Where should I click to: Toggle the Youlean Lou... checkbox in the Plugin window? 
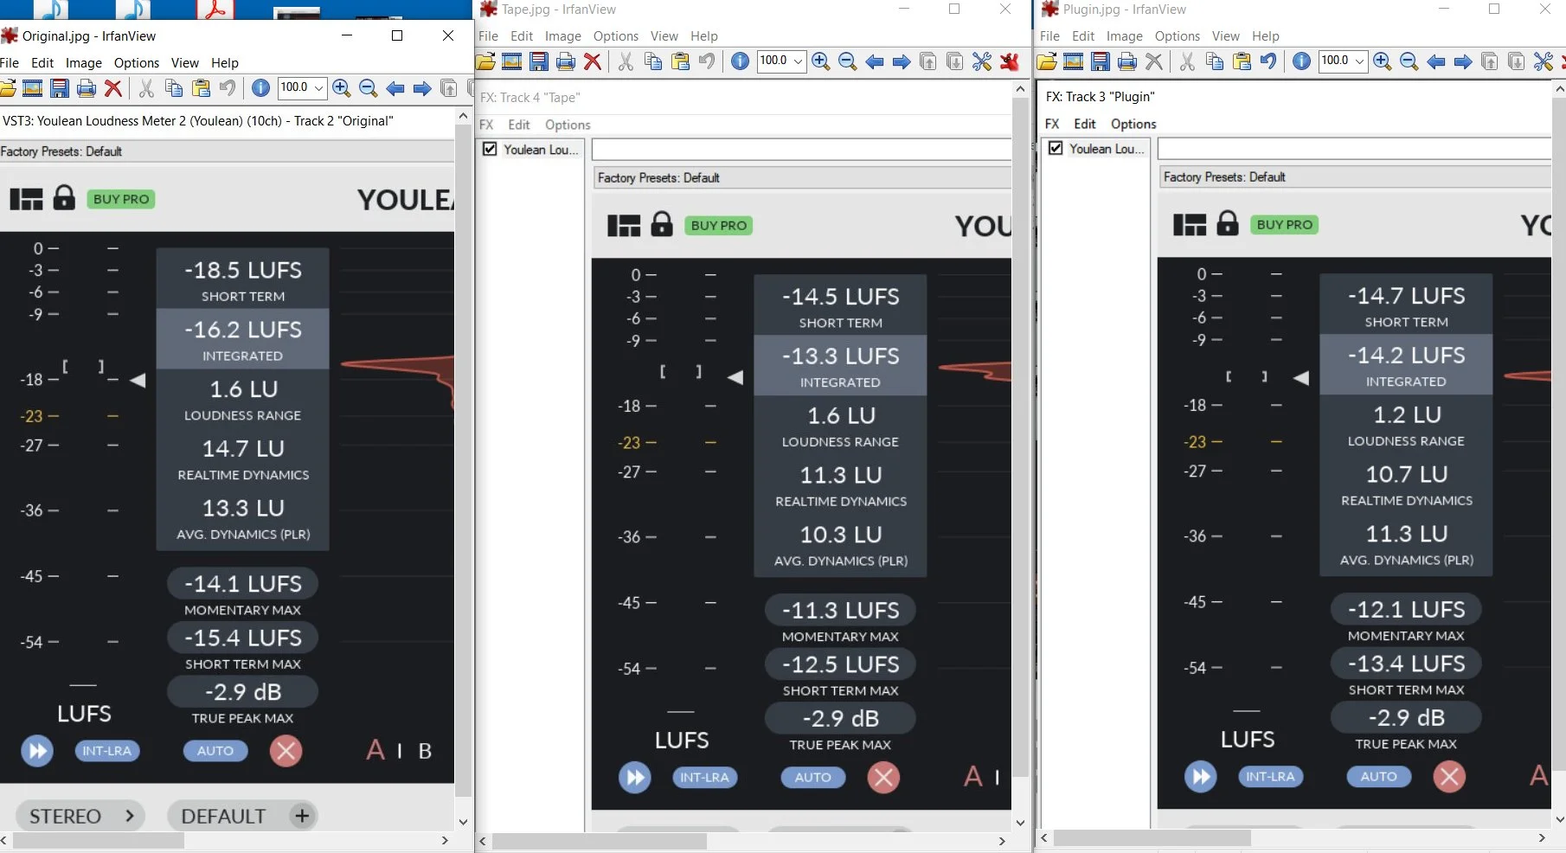[x=1056, y=148]
